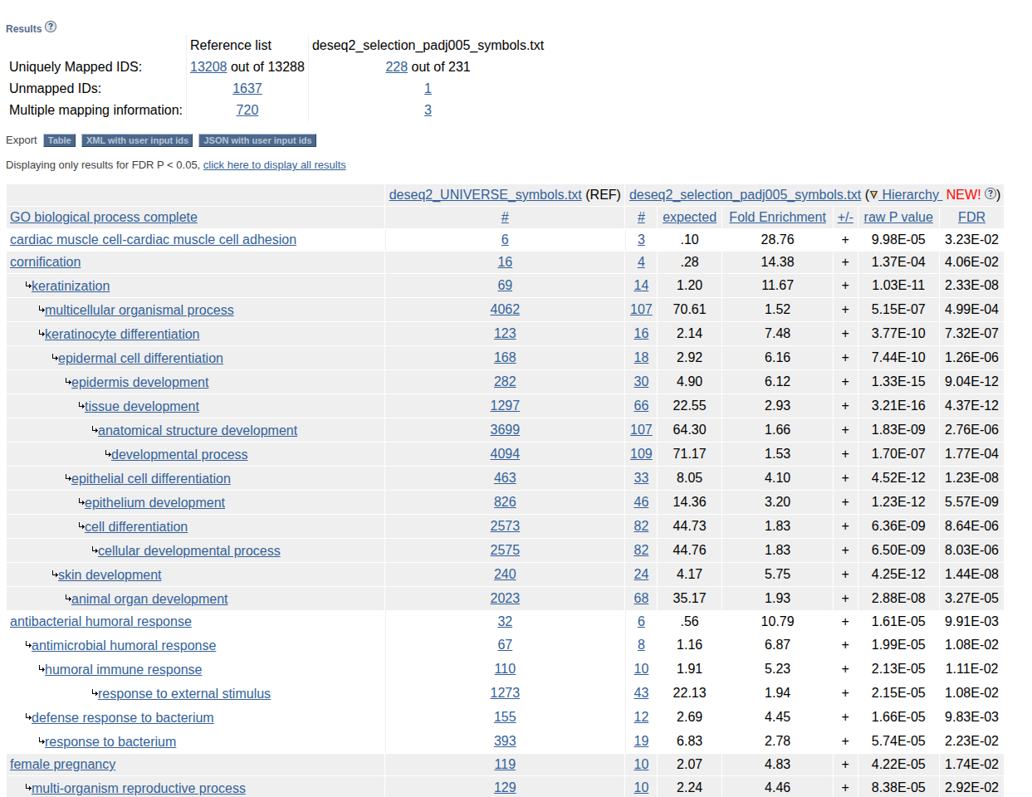Select the keratinization term in the hierarchy
This screenshot has width=1032, height=797.
[71, 286]
